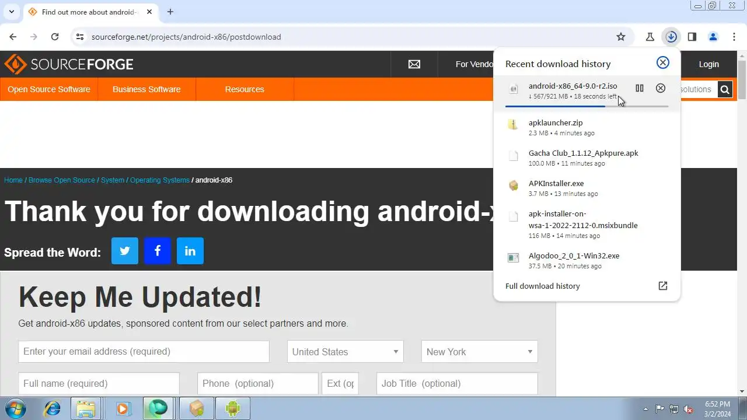
Task: Go back to the previous page
Action: tap(13, 37)
